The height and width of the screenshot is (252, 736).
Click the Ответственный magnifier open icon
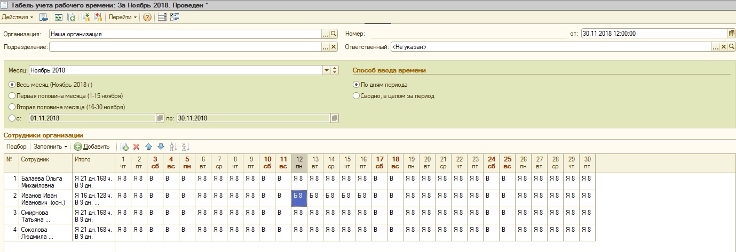click(x=732, y=47)
